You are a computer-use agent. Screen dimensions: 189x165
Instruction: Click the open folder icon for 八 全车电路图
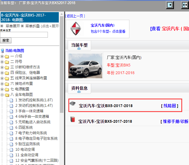click(x=7, y=95)
